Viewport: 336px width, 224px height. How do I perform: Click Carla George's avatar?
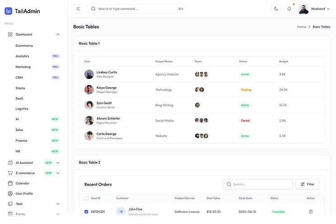[89, 136]
